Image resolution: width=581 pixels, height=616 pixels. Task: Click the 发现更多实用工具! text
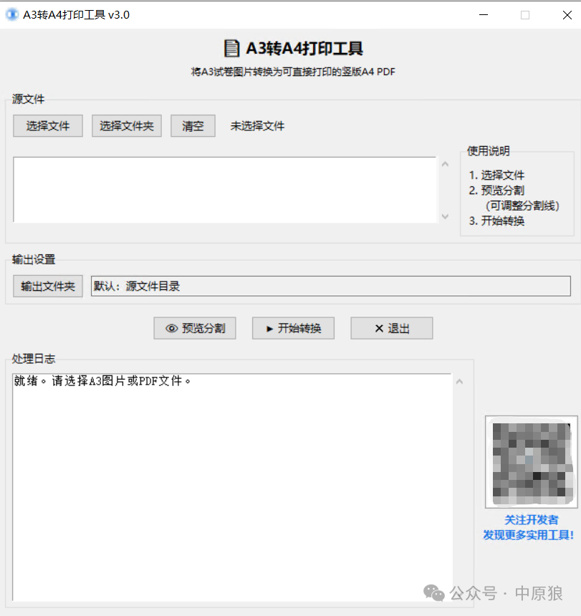tap(529, 534)
